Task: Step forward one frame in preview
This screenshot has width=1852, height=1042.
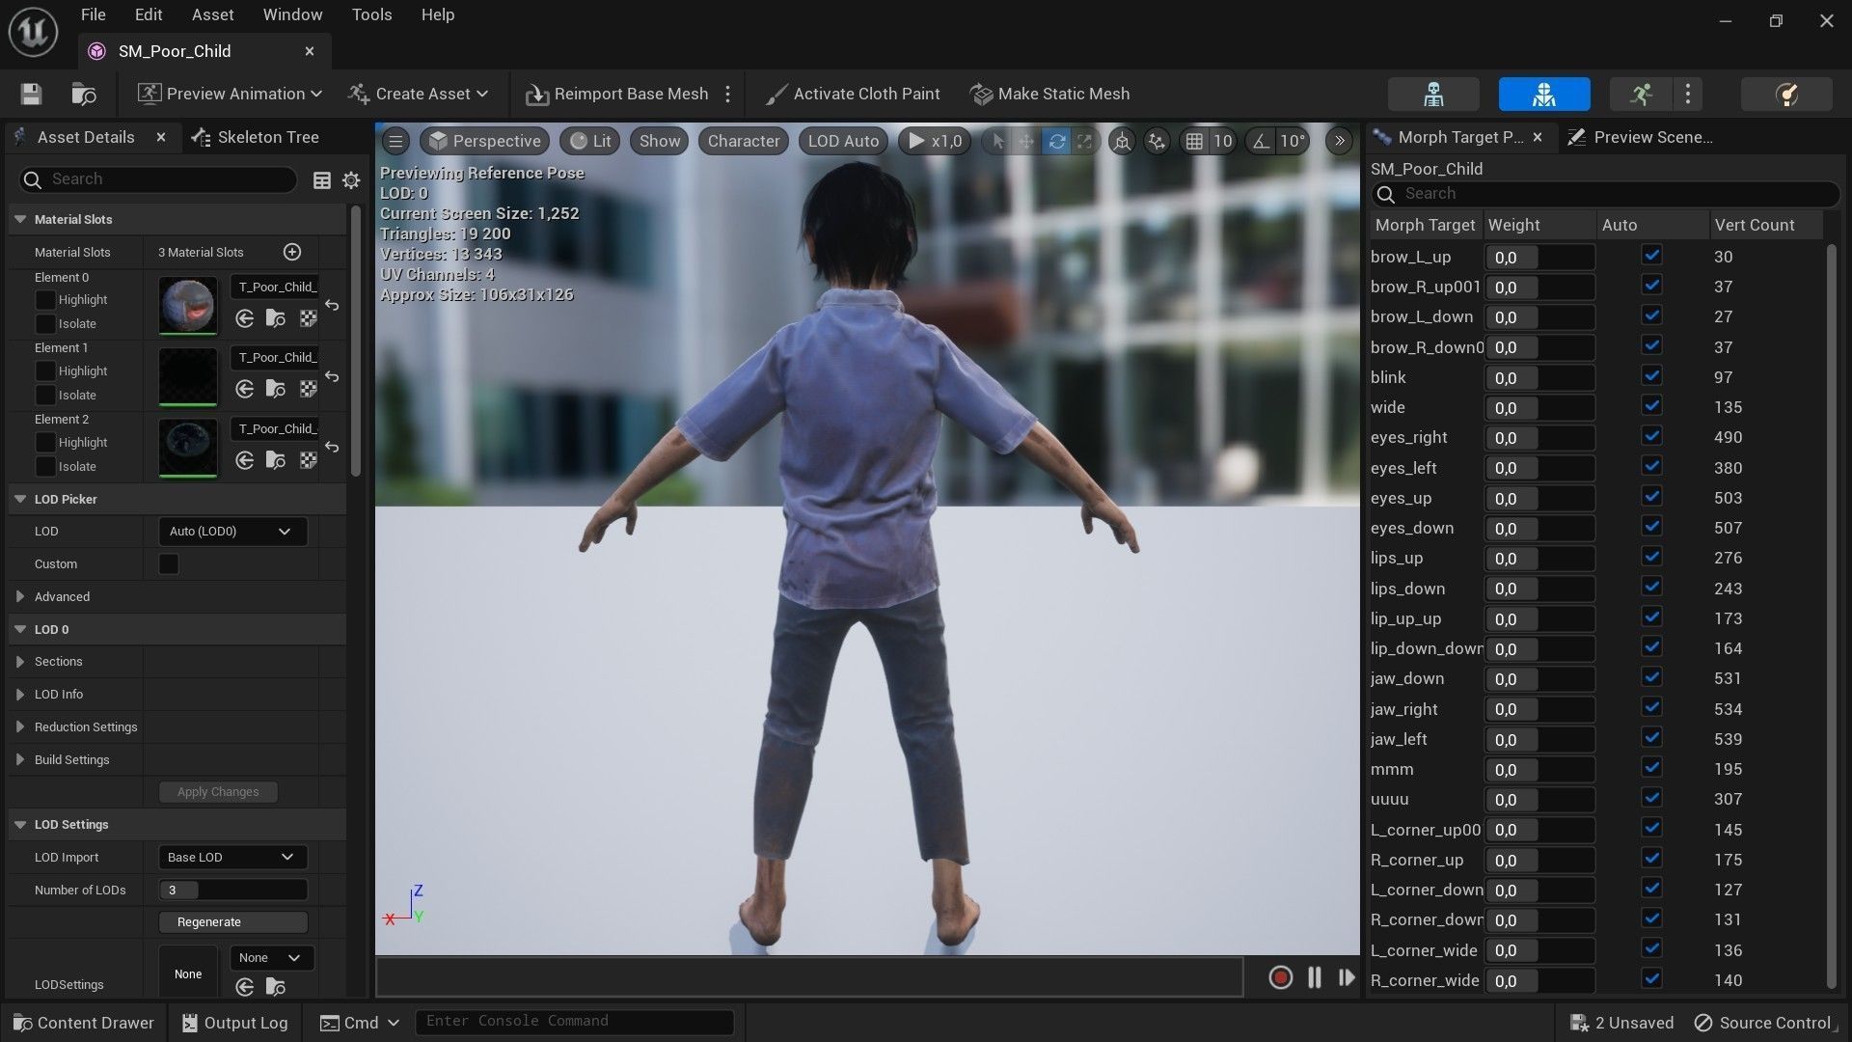Action: tap(1347, 977)
